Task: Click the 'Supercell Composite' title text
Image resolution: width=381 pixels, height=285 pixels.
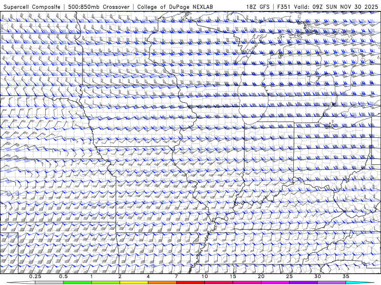Action: (x=32, y=7)
